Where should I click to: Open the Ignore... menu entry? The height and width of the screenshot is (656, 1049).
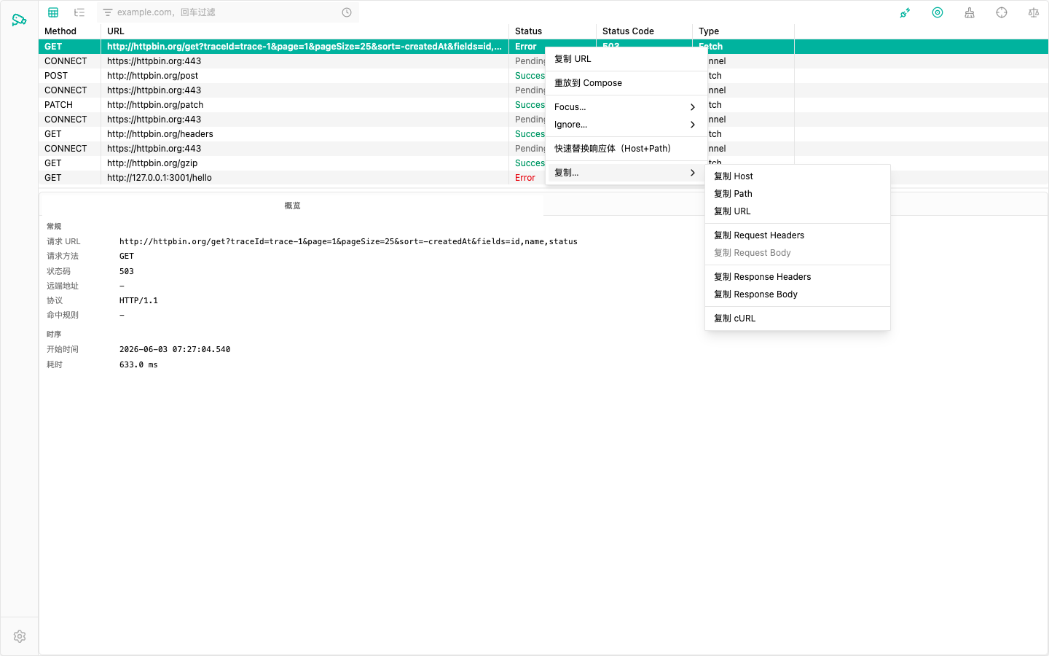(626, 125)
